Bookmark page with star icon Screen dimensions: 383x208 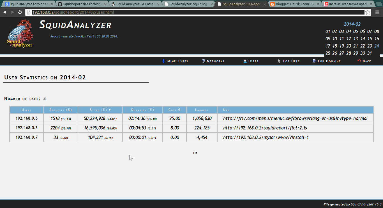pyautogui.click(x=368, y=12)
